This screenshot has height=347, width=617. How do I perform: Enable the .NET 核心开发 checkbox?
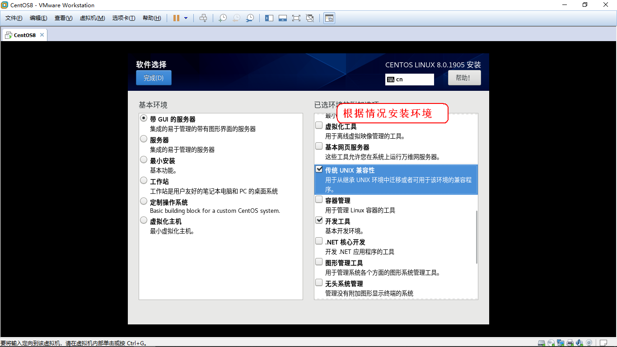coord(319,241)
